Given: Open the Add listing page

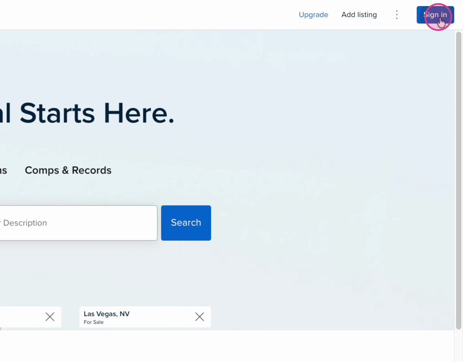Looking at the screenshot, I should tap(359, 15).
